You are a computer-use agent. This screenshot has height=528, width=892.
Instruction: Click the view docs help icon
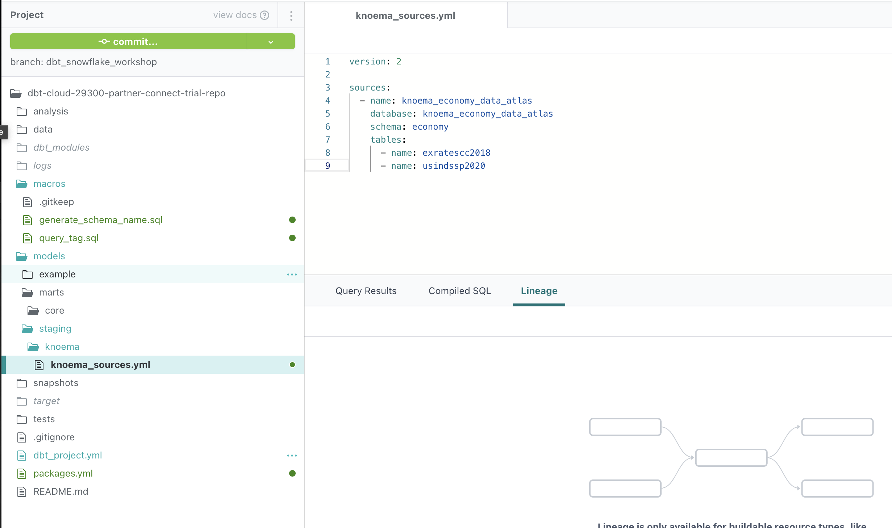click(x=264, y=15)
